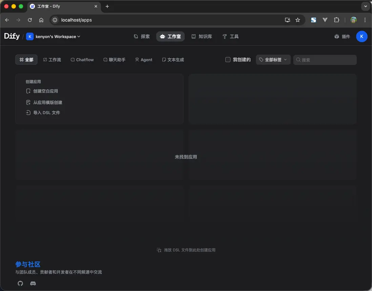Image resolution: width=372 pixels, height=291 pixels.
Task: Reload the page with the refresh icon
Action: tap(30, 20)
